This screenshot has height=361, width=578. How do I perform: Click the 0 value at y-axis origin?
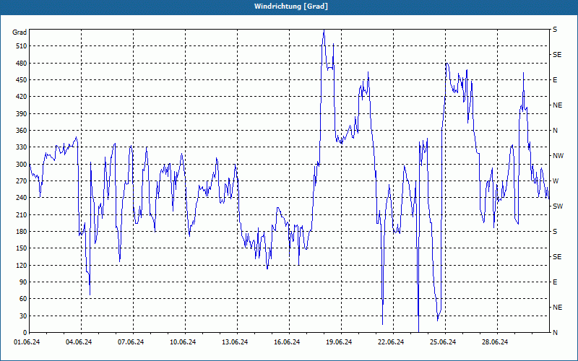25,333
